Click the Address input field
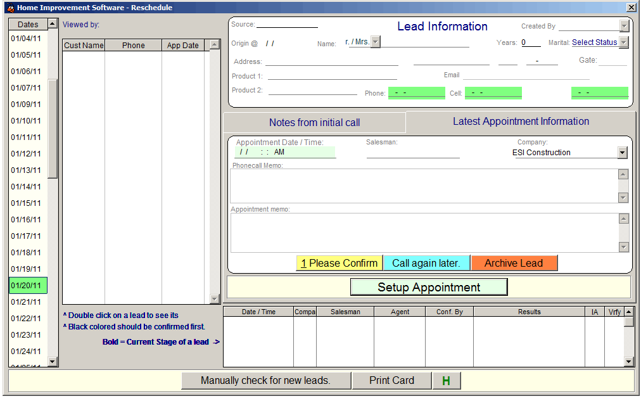The image size is (641, 401). tap(332, 61)
